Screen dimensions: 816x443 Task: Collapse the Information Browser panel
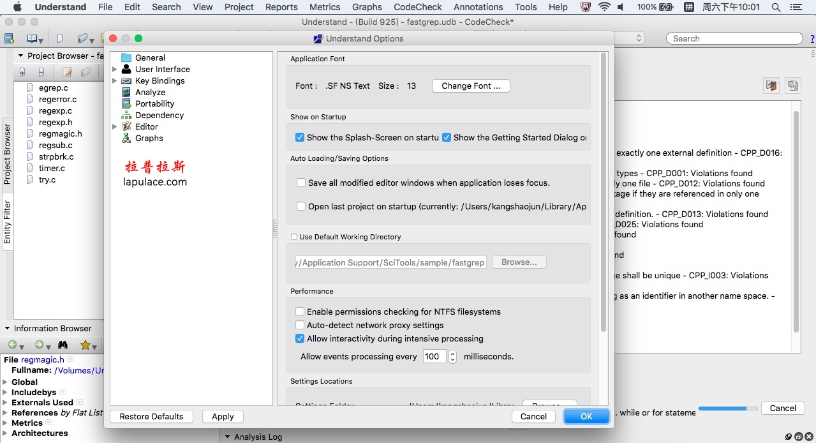click(x=8, y=328)
